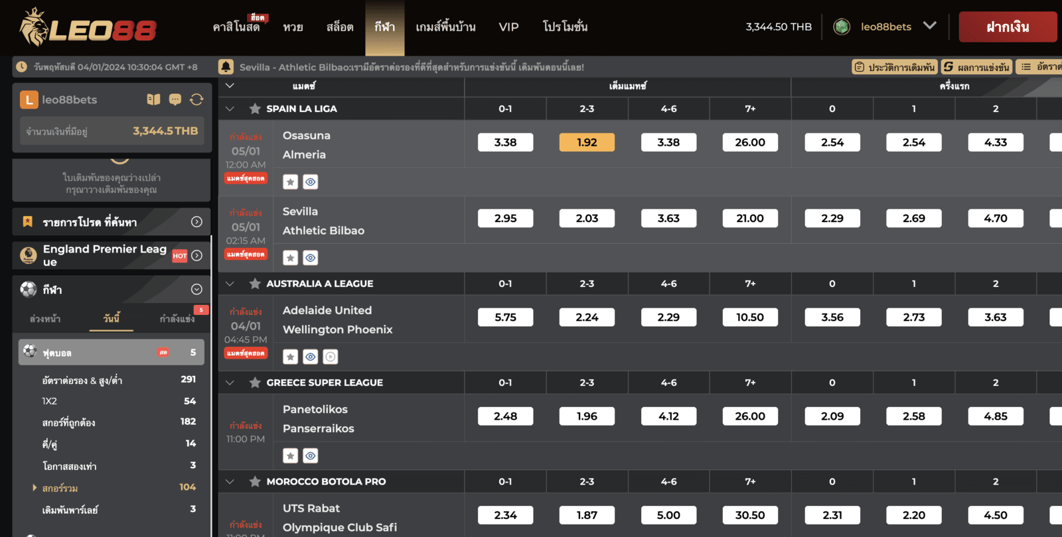Favorite the MOROCCO BOTOLA PRO star
Image resolution: width=1062 pixels, height=537 pixels.
click(255, 482)
